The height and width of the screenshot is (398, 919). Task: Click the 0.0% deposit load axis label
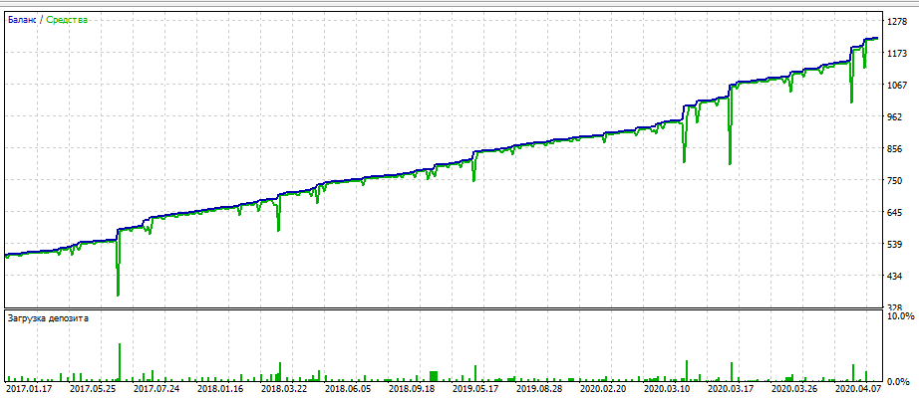pos(900,382)
